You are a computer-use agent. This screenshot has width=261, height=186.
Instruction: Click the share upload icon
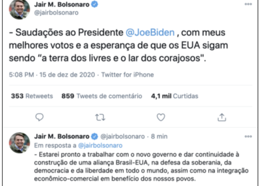222,117
